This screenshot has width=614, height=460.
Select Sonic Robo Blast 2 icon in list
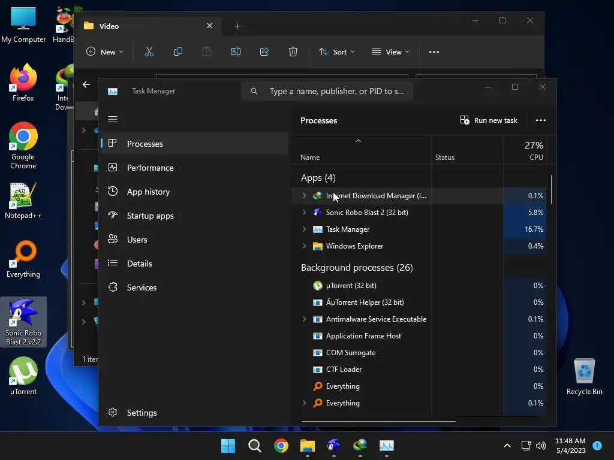click(318, 213)
